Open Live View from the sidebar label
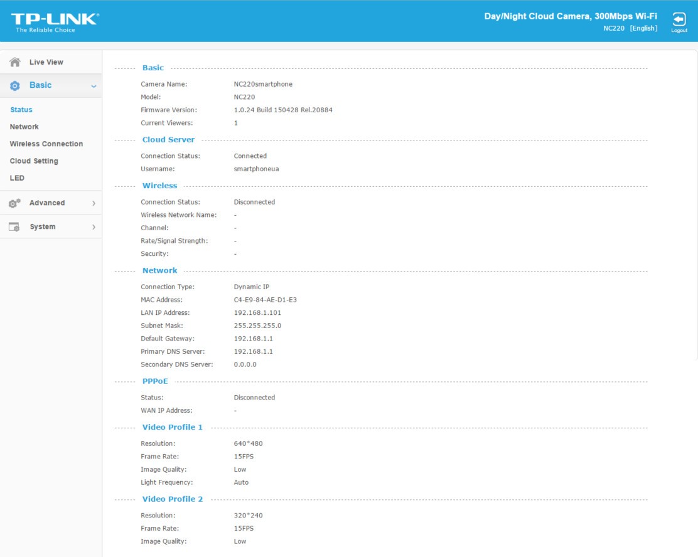Image resolution: width=698 pixels, height=557 pixels. (46, 62)
